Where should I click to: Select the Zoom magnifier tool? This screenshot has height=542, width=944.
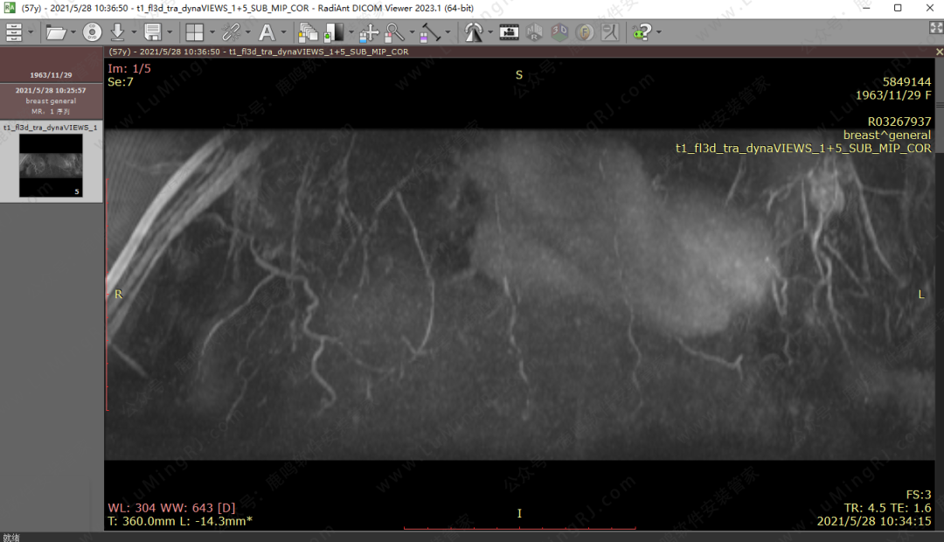395,32
